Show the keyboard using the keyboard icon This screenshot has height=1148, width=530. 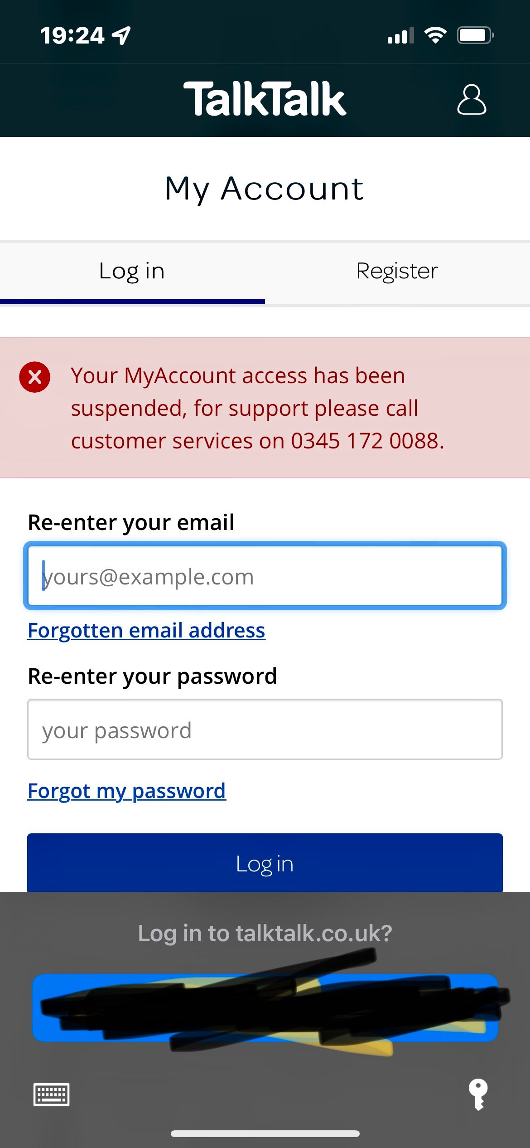click(52, 1094)
